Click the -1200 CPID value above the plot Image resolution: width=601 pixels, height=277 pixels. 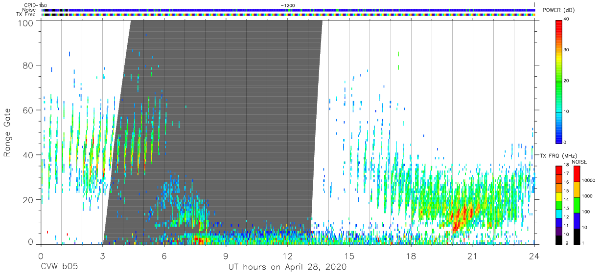pos(288,5)
